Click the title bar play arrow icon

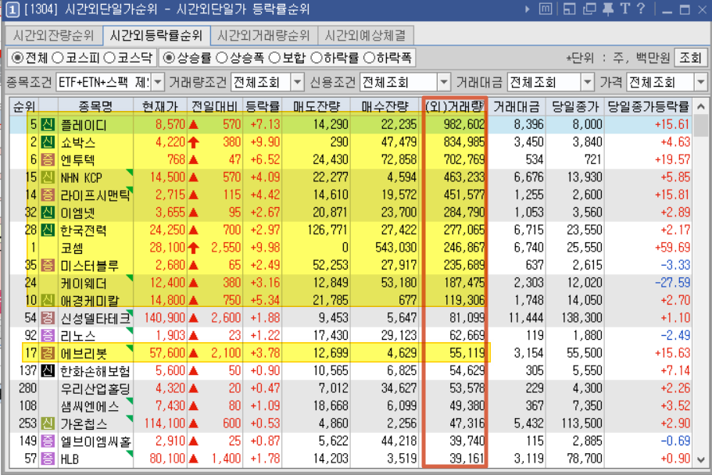click(x=528, y=9)
